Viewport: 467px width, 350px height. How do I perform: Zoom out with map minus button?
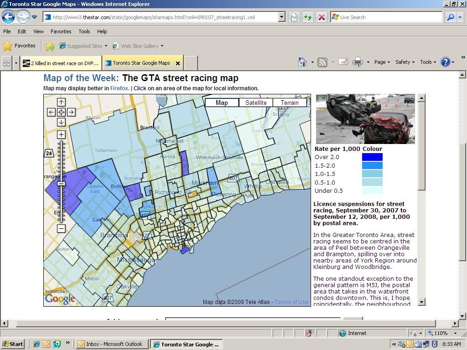click(61, 229)
